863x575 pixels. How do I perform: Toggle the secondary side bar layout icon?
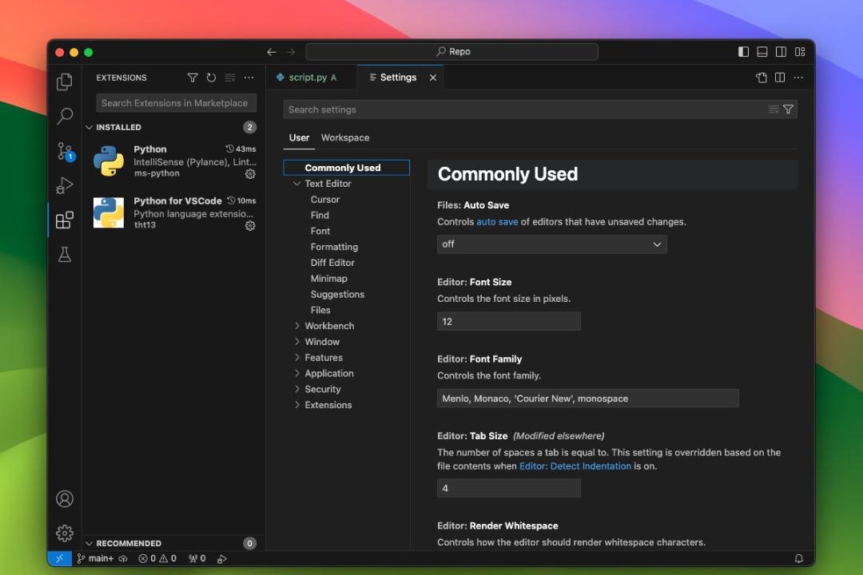[781, 52]
